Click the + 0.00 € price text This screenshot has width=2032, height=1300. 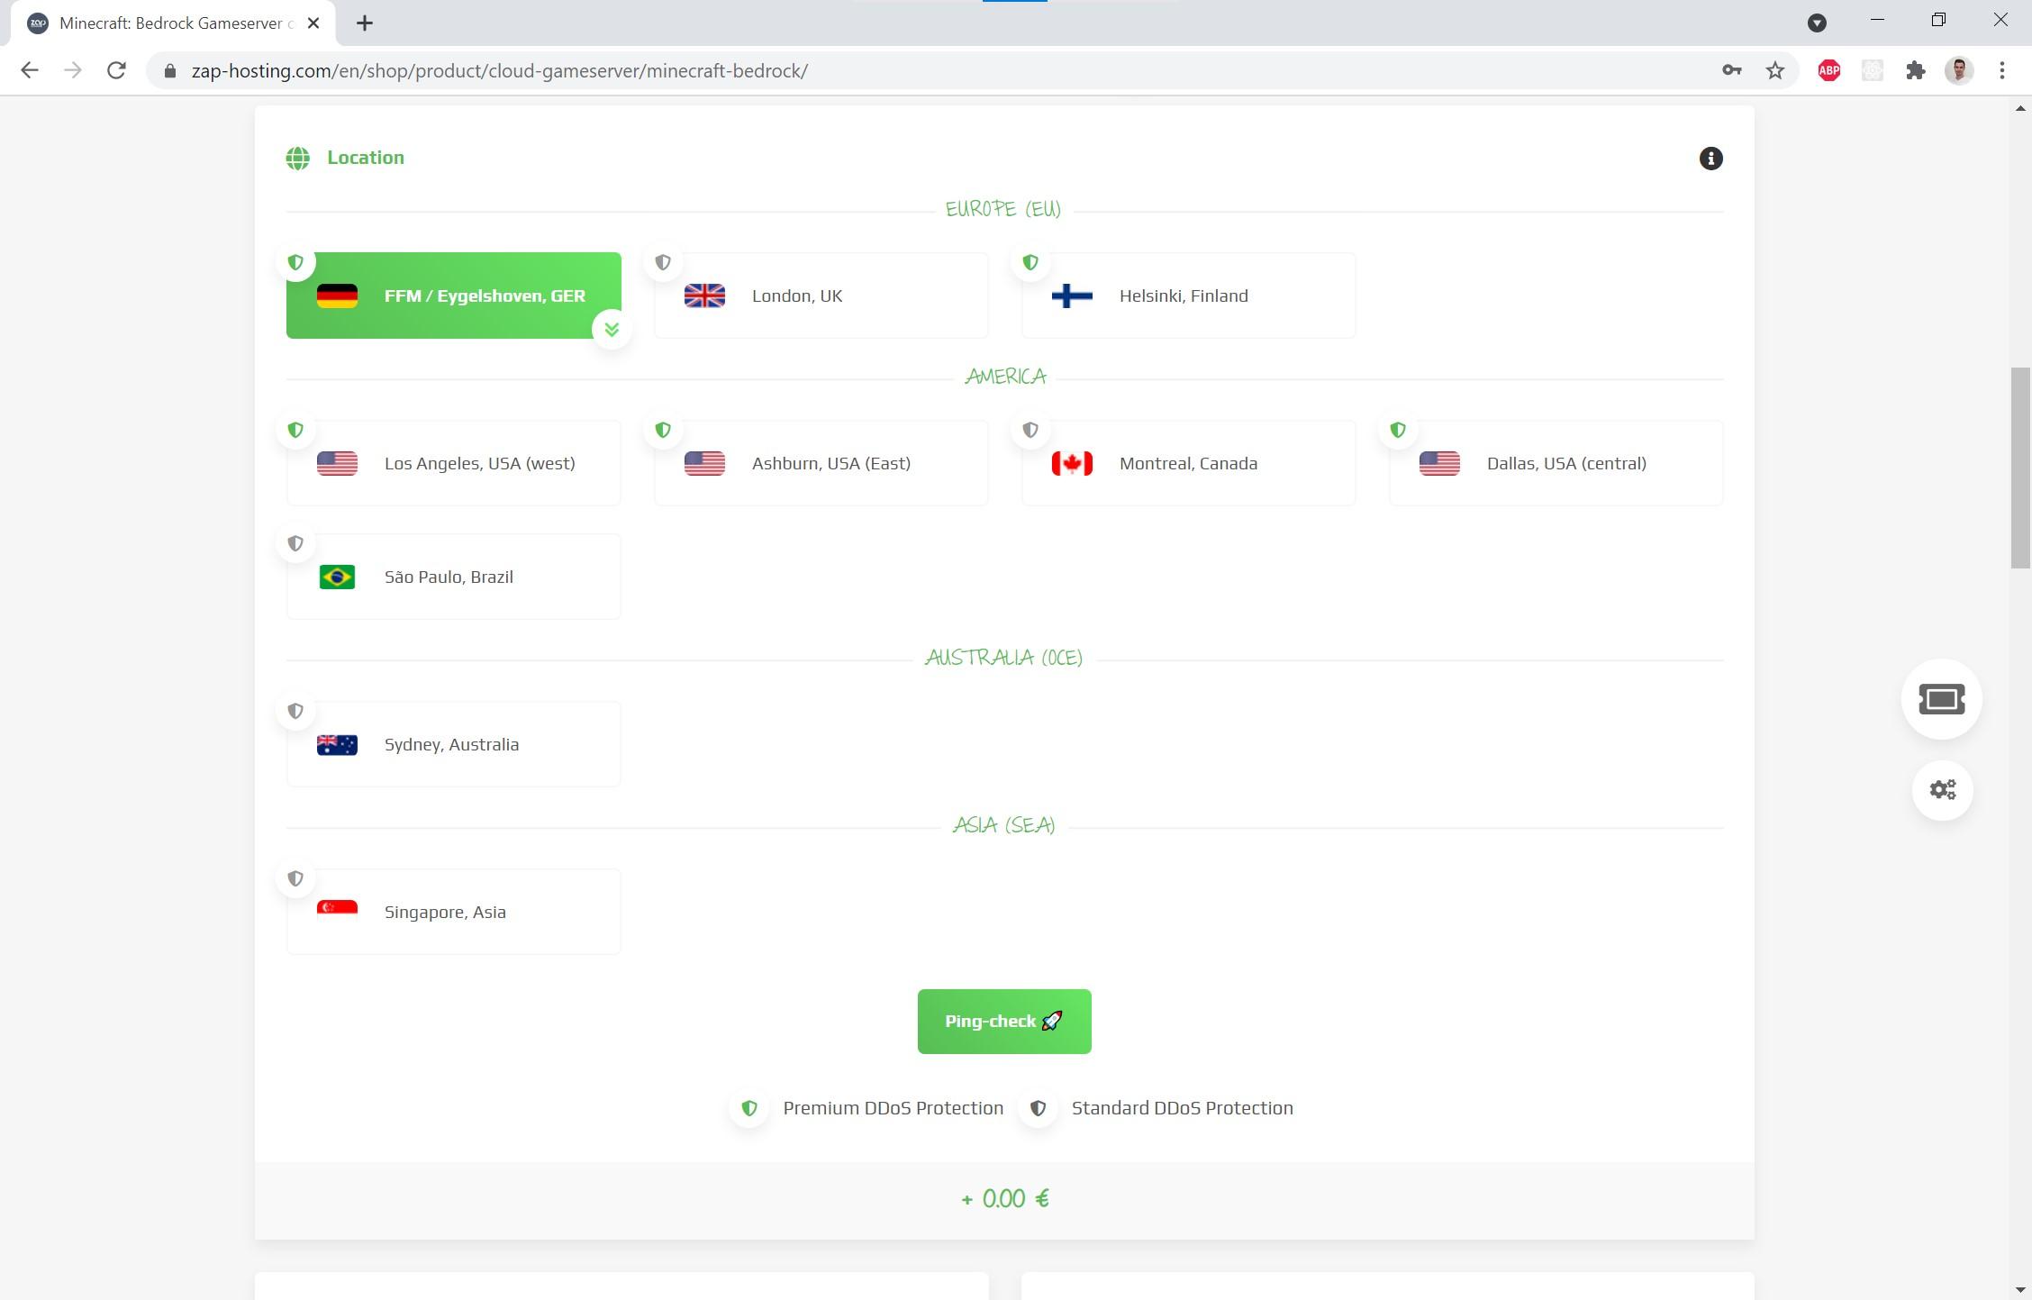click(x=1004, y=1199)
